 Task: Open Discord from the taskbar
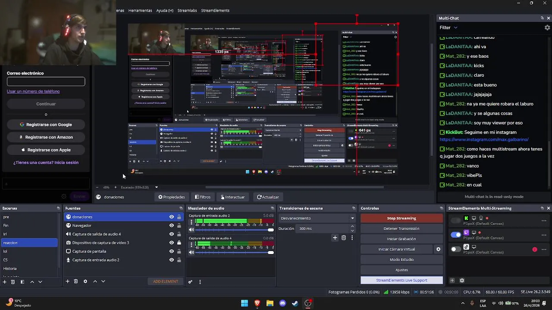click(282, 303)
